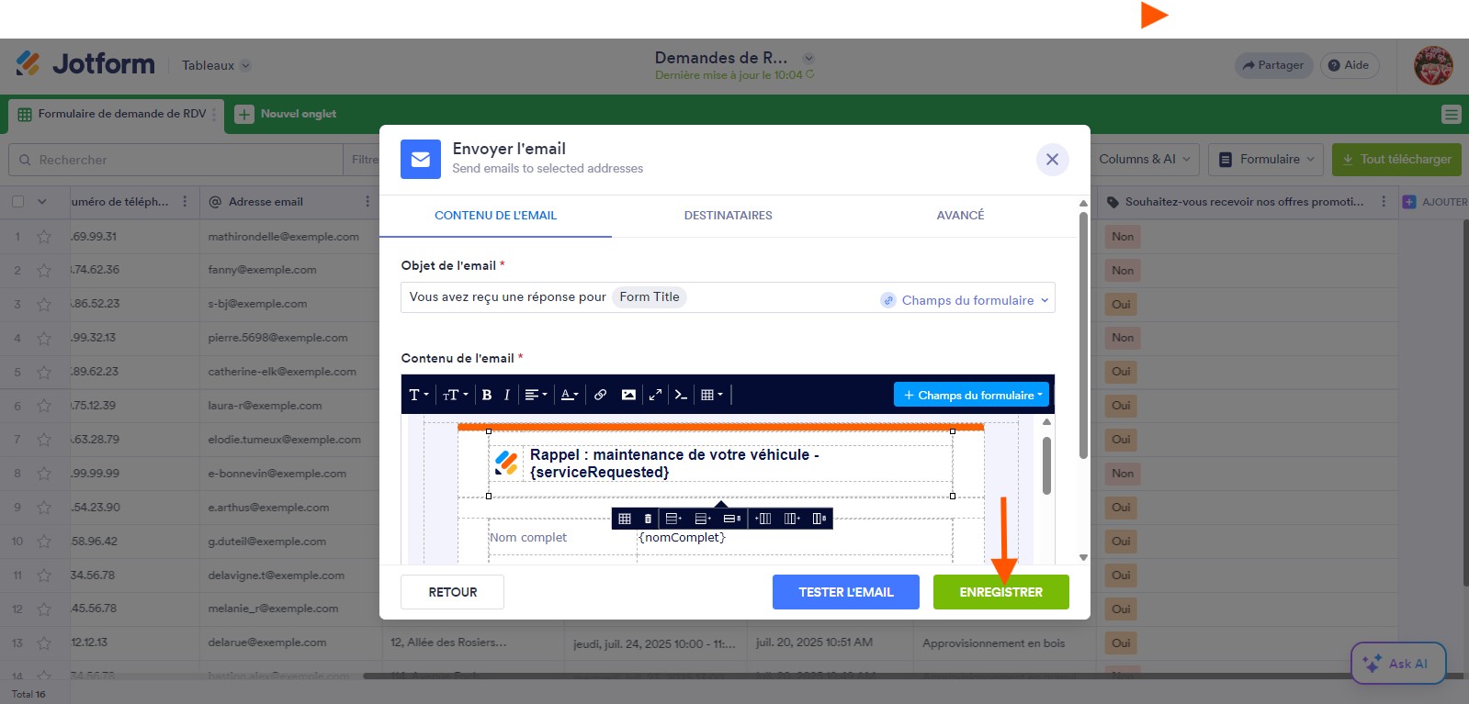Switch to CONTENU DE L'EMAIL tab
This screenshot has width=1469, height=704.
point(495,216)
